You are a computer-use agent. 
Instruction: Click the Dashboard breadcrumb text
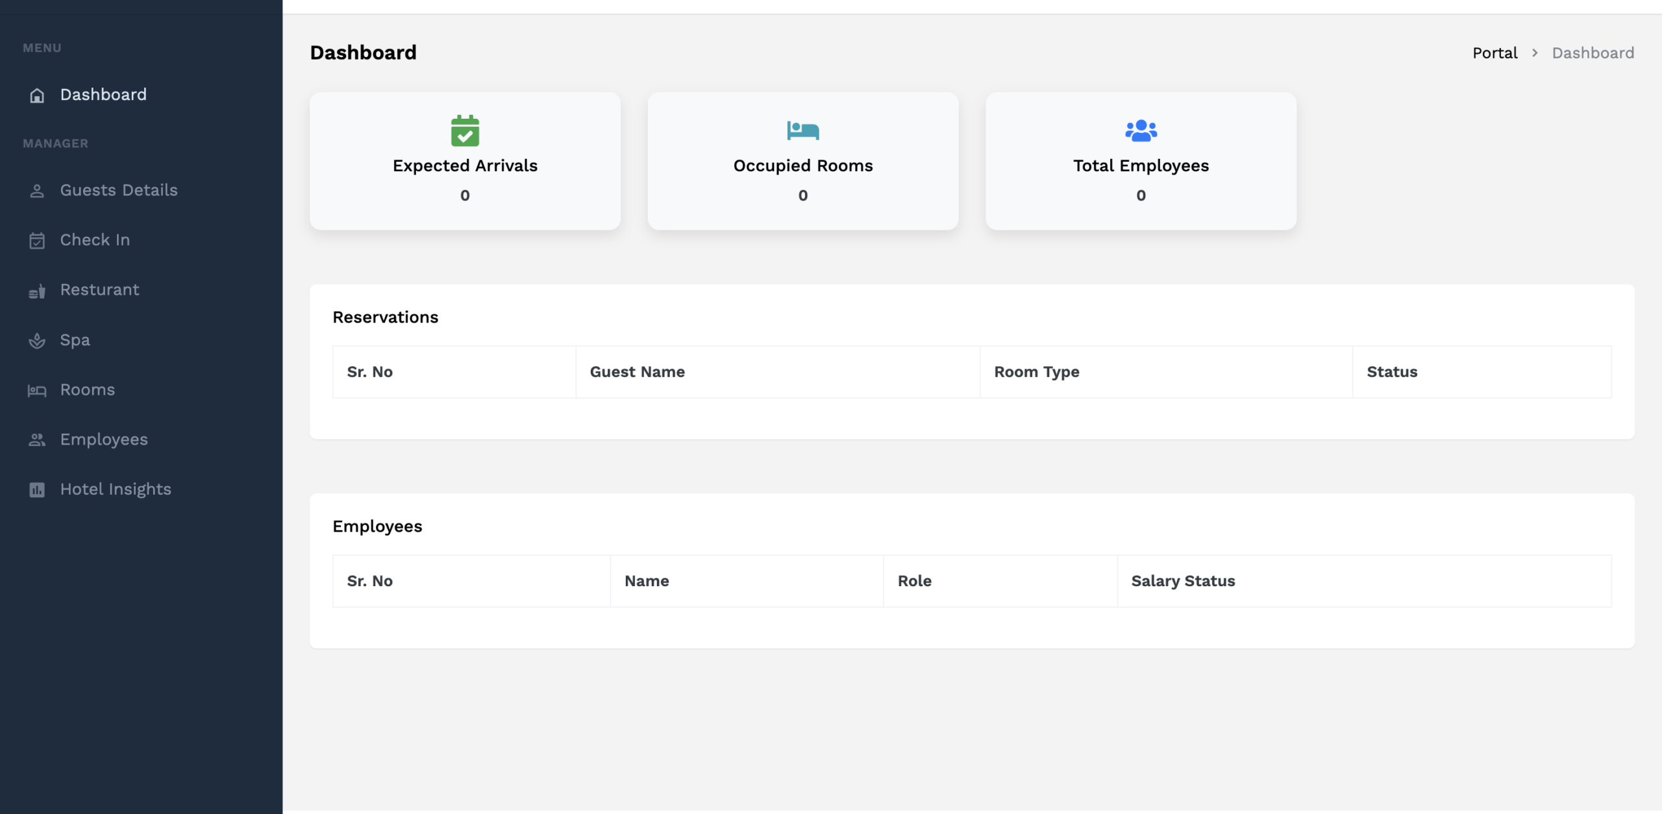click(x=1593, y=53)
